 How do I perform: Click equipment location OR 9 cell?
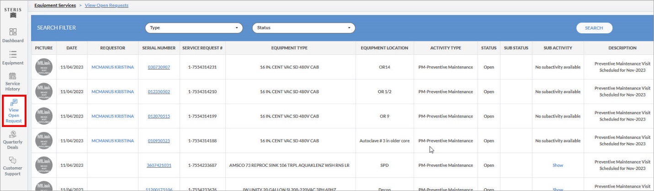pos(385,116)
